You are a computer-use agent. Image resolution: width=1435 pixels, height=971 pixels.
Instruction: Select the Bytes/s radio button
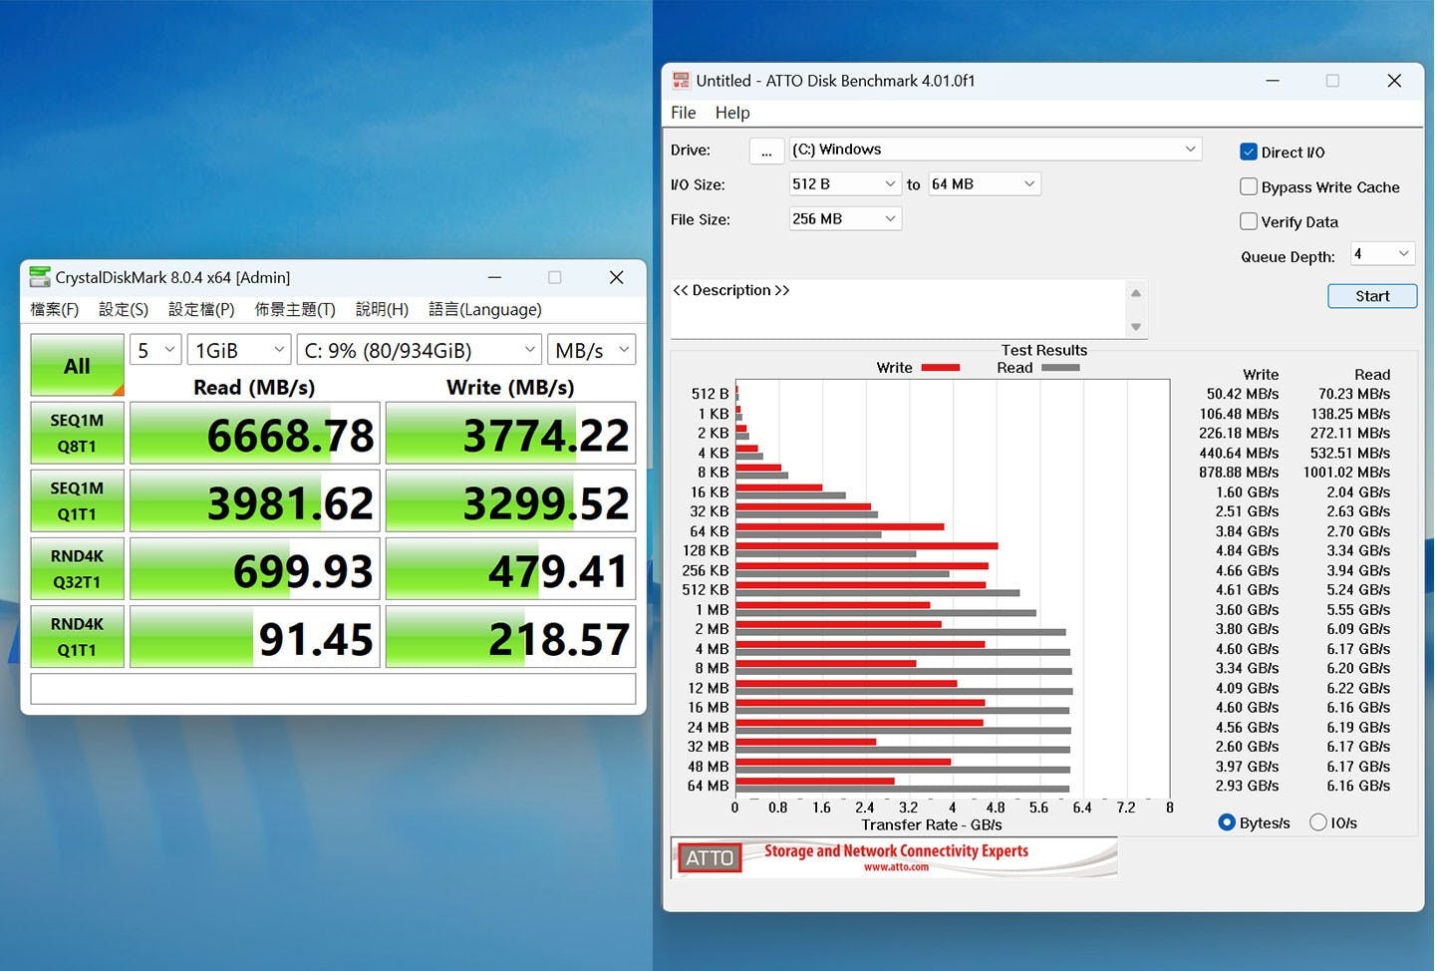point(1227,822)
